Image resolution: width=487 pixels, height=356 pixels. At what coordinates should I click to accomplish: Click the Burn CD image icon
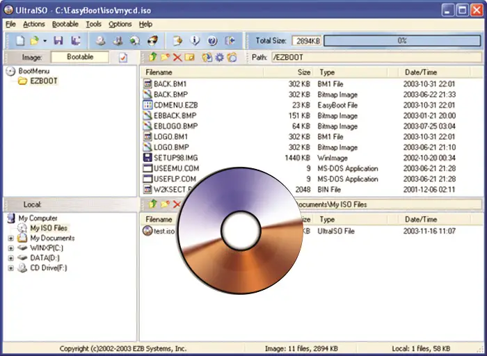[x=152, y=41]
